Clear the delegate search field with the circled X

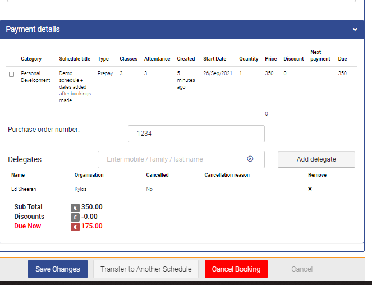[x=250, y=159]
